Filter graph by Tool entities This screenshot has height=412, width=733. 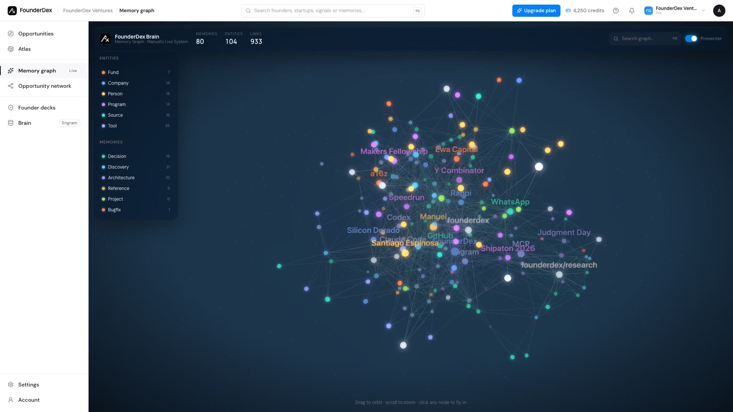[136, 126]
